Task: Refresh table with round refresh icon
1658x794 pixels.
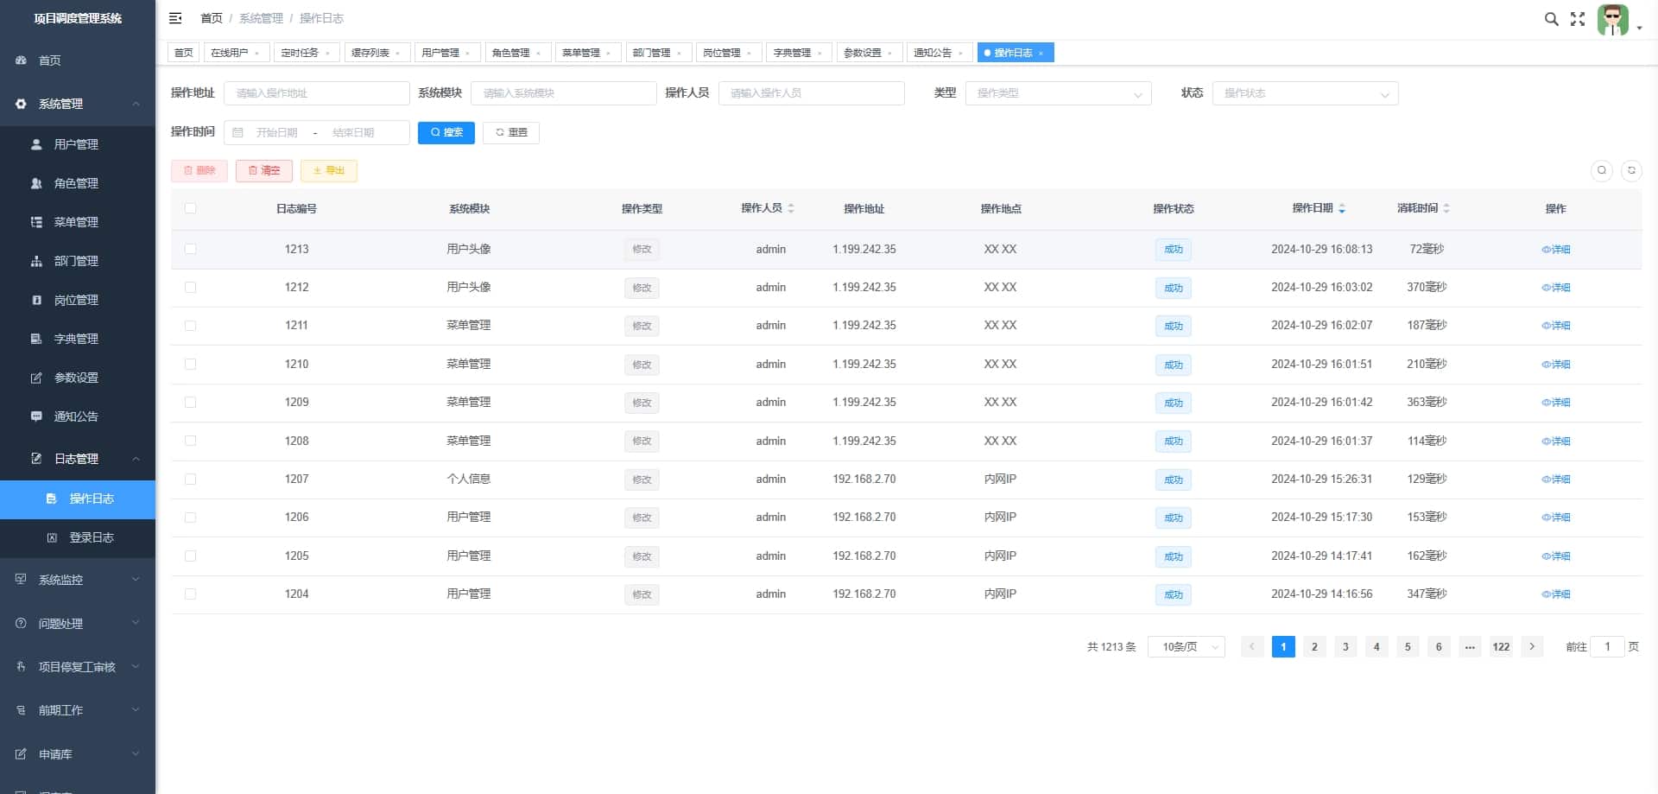Action: point(1631,170)
